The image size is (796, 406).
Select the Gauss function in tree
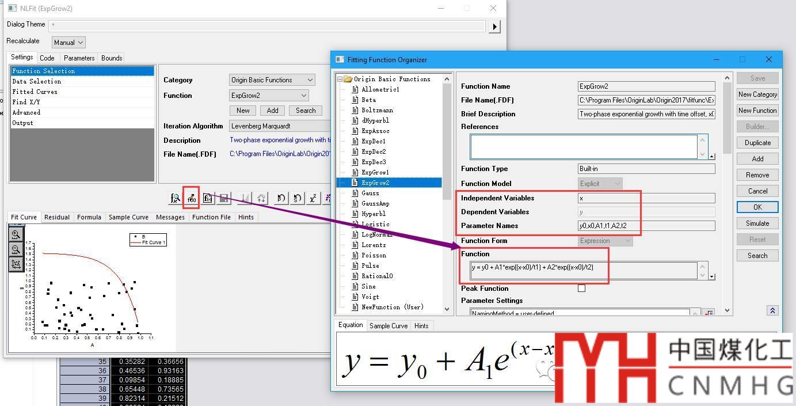(x=370, y=193)
